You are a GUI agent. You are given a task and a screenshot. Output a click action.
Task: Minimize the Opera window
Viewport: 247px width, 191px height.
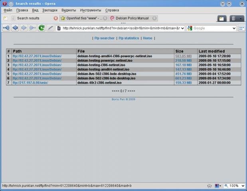[x=223, y=4]
